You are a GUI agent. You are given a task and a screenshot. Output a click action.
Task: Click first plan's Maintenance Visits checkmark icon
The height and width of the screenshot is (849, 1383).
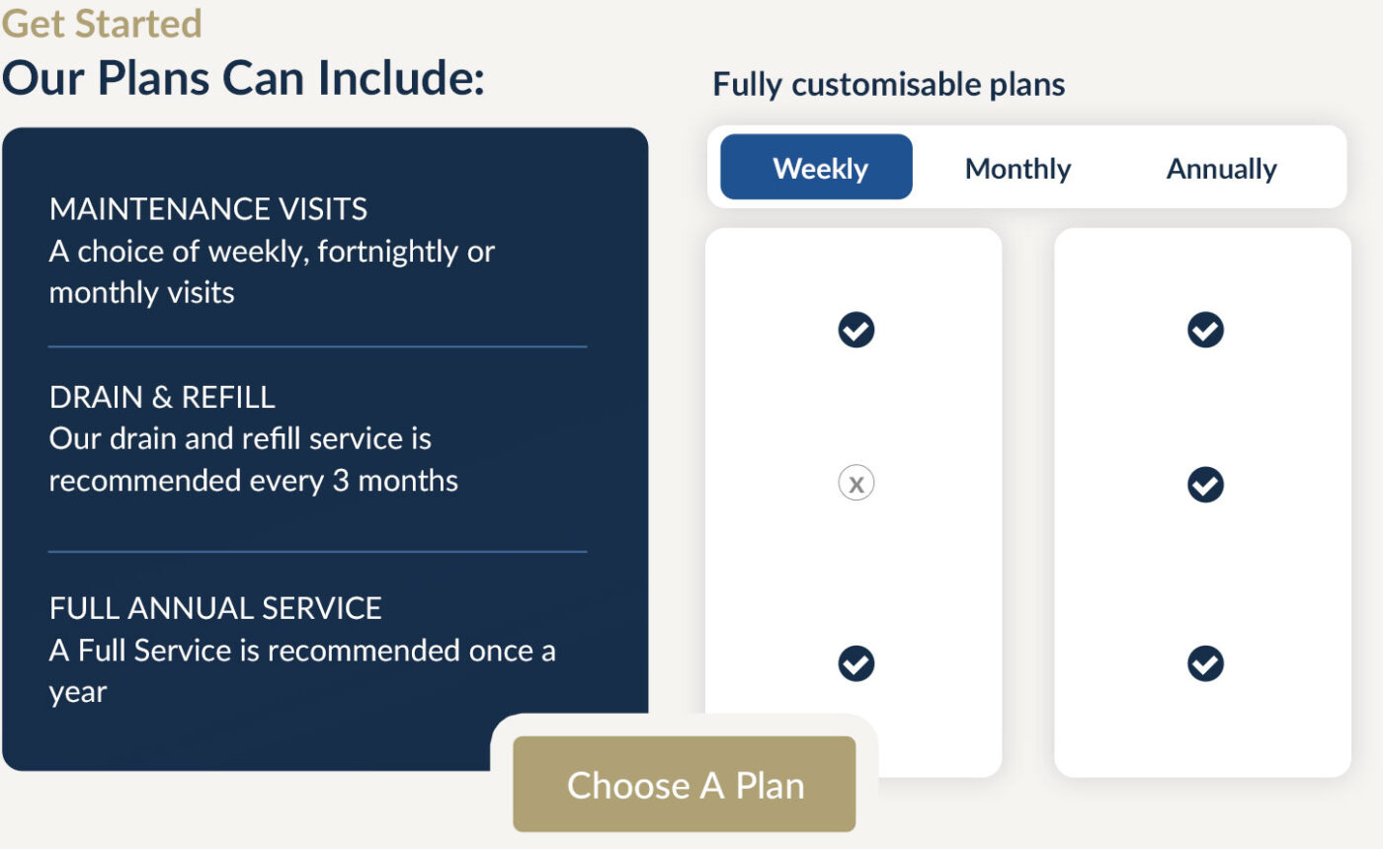(x=855, y=330)
